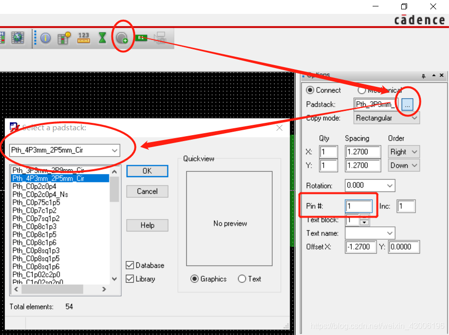Pin the Options panel with pushpin icon
This screenshot has width=449, height=335.
[423, 75]
